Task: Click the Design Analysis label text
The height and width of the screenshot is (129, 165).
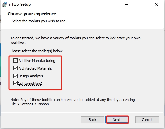Action: tap(30, 76)
